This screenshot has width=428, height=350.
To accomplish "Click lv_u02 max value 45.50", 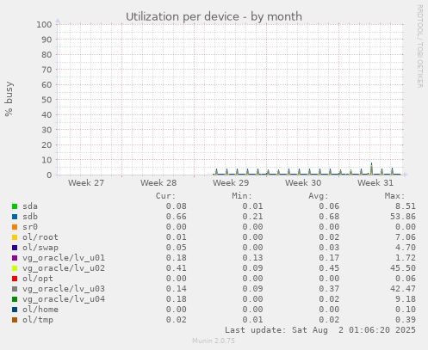I will pyautogui.click(x=403, y=268).
